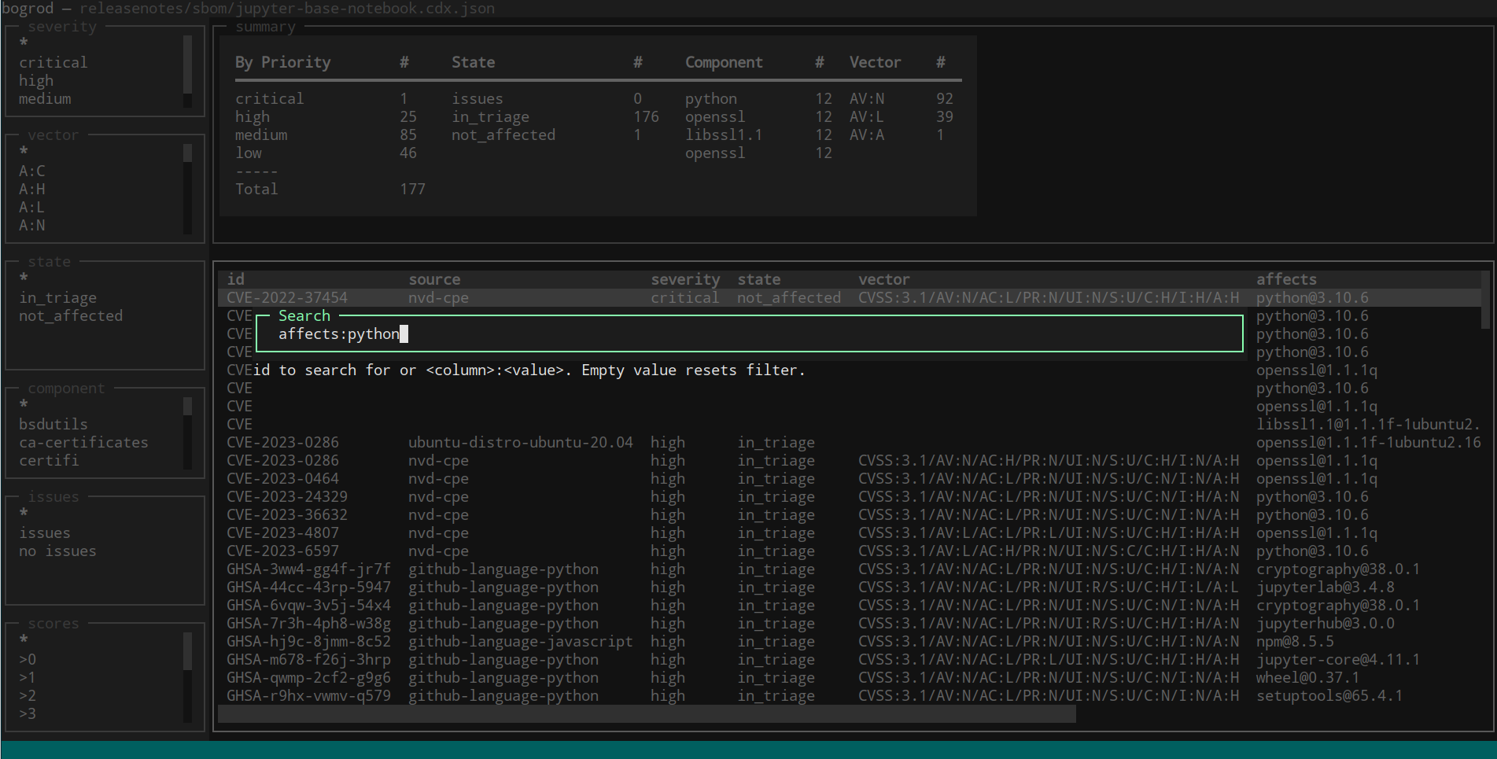1497x759 pixels.
Task: Select the GHSA-hj9c-8jmm-8c52 row
Action: pyautogui.click(x=308, y=641)
